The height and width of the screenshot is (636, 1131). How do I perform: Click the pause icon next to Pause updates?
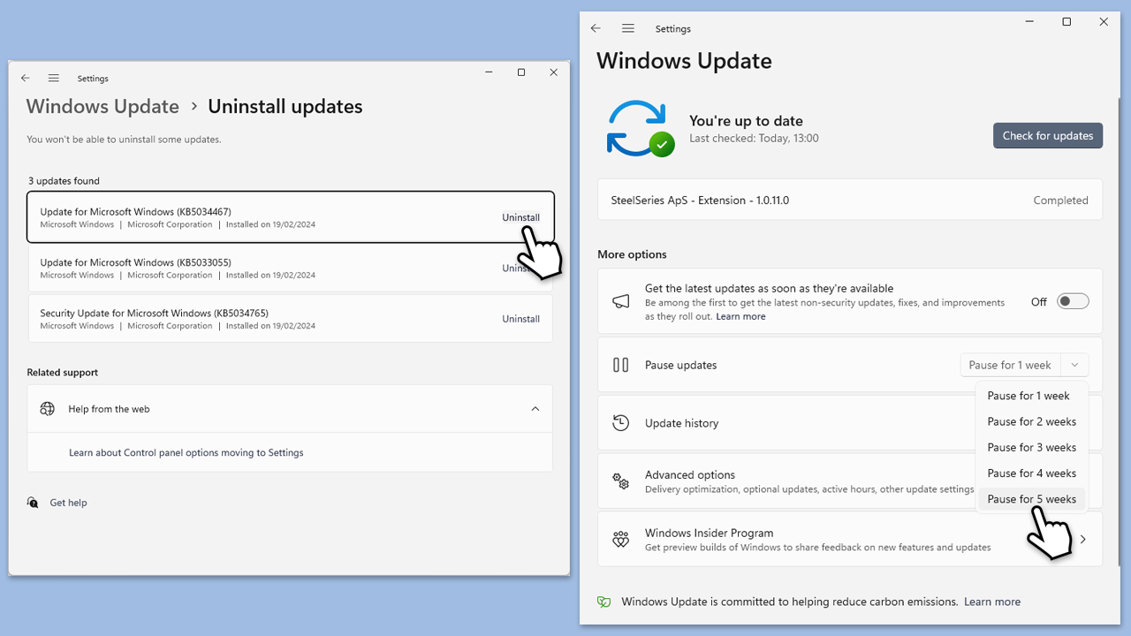pos(621,365)
